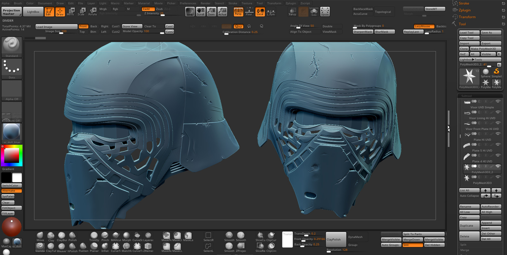Viewport: 507px width, 255px height.
Task: Open the Preferences menu
Action: tap(188, 3)
